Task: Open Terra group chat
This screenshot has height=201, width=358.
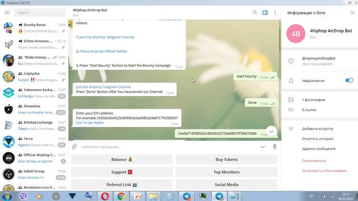Action: (34, 141)
